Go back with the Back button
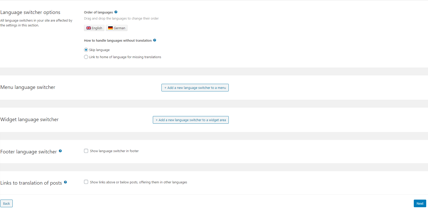Viewport: 428px width, 209px height. [6, 203]
